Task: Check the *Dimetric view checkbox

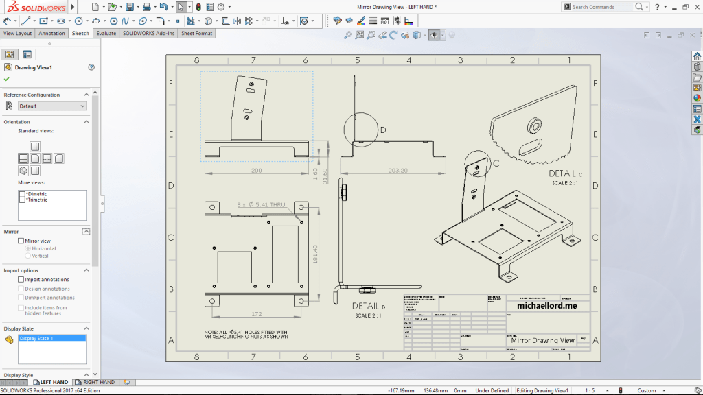Action: tap(22, 194)
